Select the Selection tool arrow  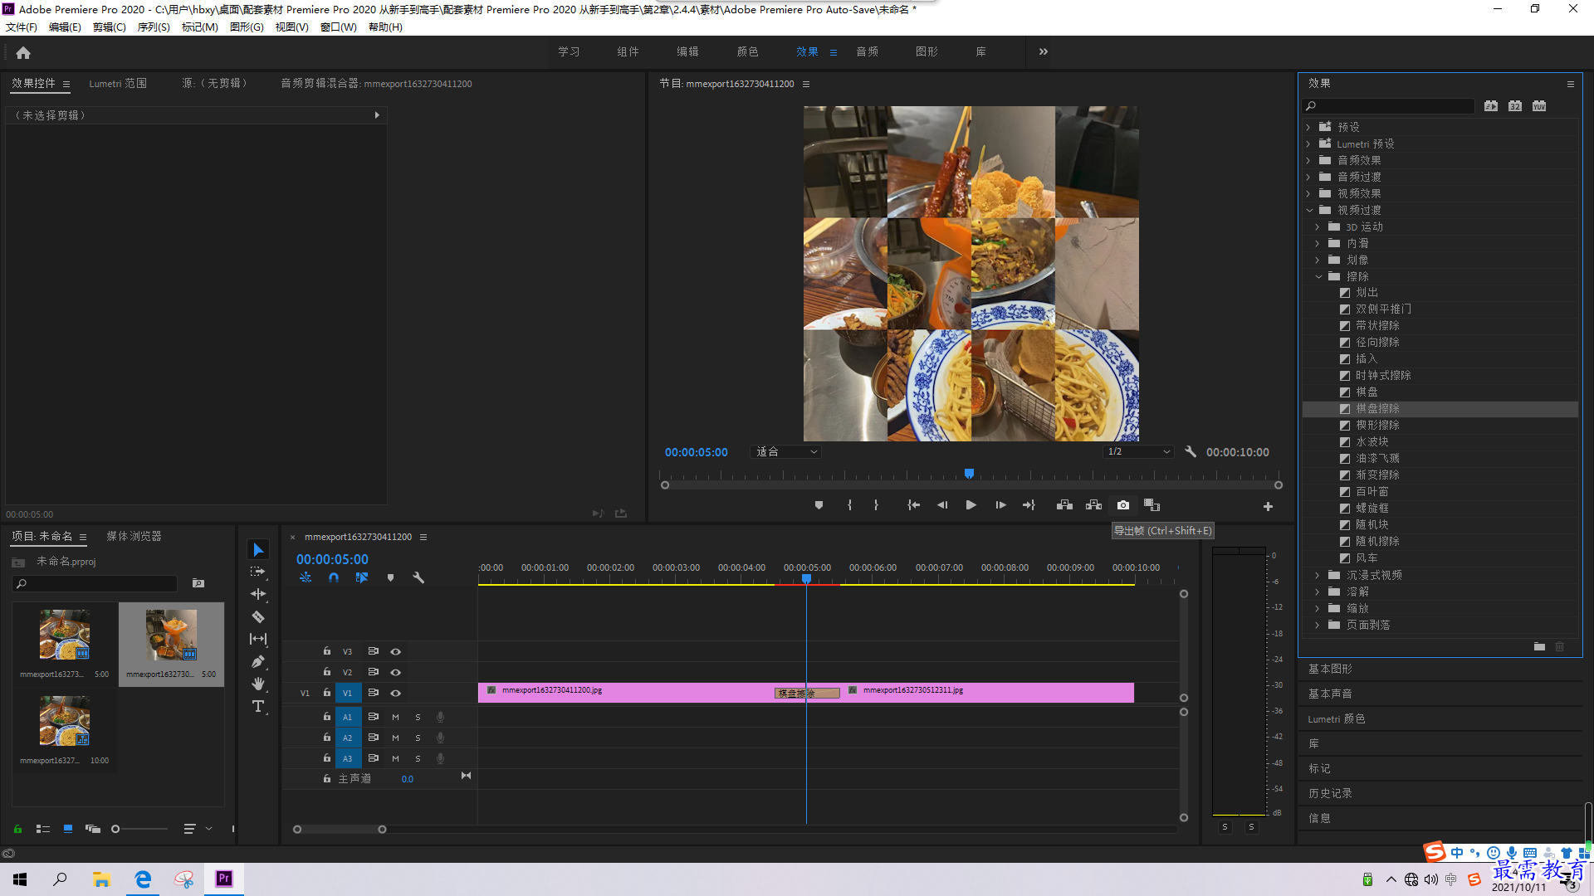tap(258, 550)
